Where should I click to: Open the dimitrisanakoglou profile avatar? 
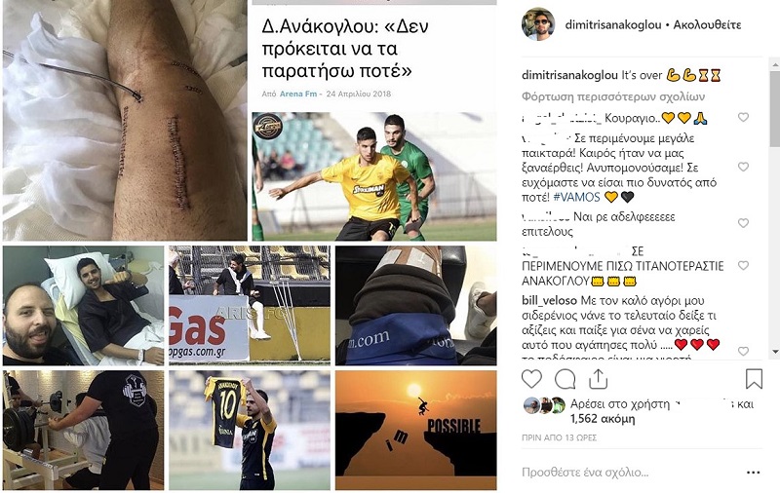click(x=538, y=23)
